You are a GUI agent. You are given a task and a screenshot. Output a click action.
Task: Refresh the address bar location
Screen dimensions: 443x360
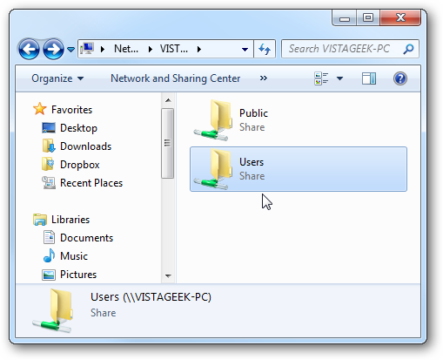(265, 49)
